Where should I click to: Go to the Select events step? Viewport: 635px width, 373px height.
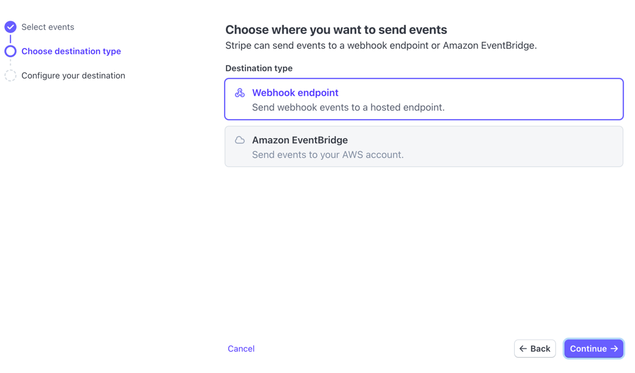point(48,27)
